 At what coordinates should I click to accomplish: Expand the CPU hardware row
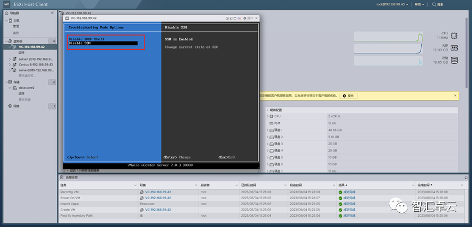pos(267,116)
